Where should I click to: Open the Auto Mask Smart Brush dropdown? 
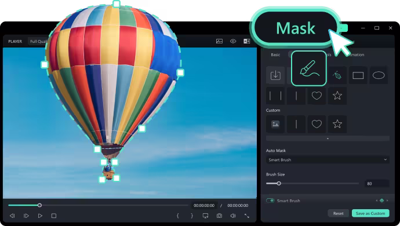328,160
